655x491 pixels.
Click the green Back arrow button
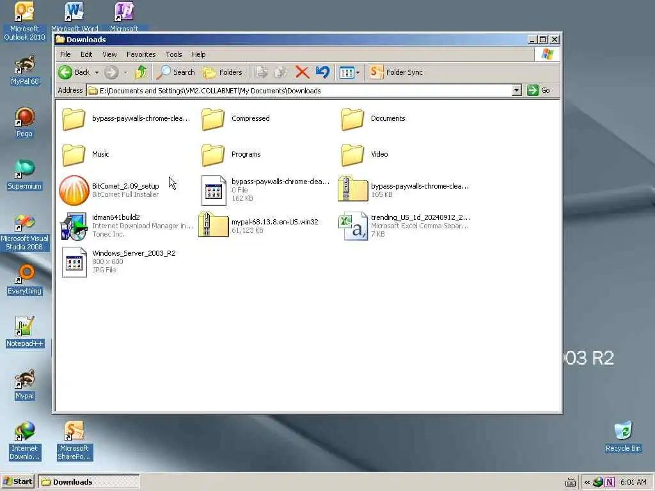coord(65,72)
